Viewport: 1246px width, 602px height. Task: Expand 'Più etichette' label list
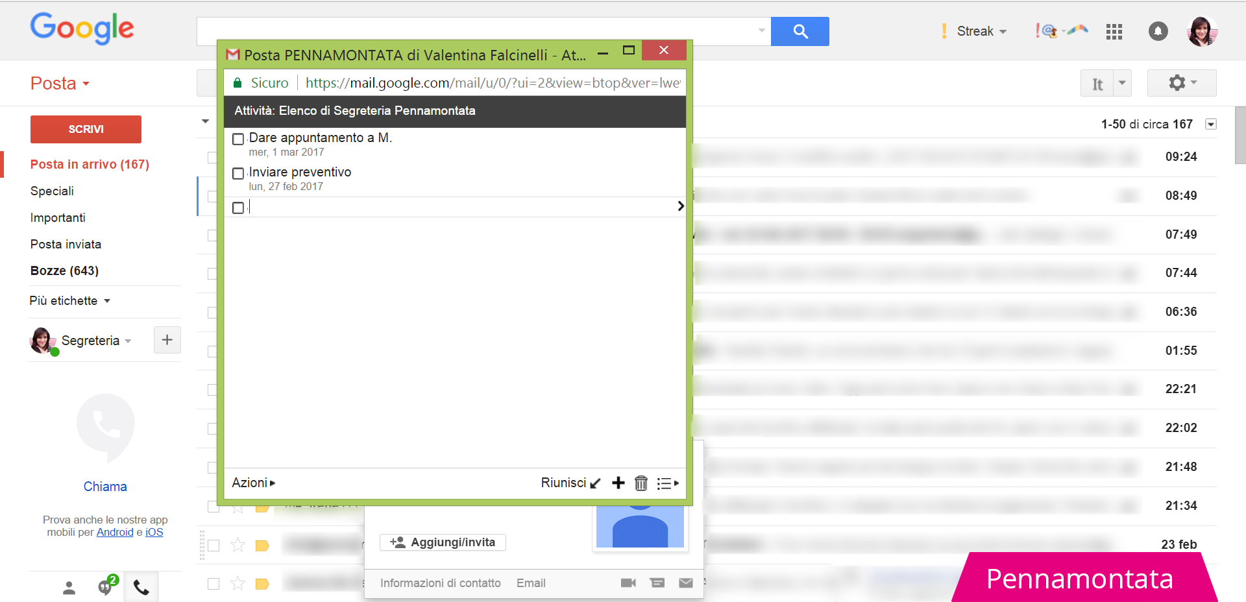(x=69, y=301)
